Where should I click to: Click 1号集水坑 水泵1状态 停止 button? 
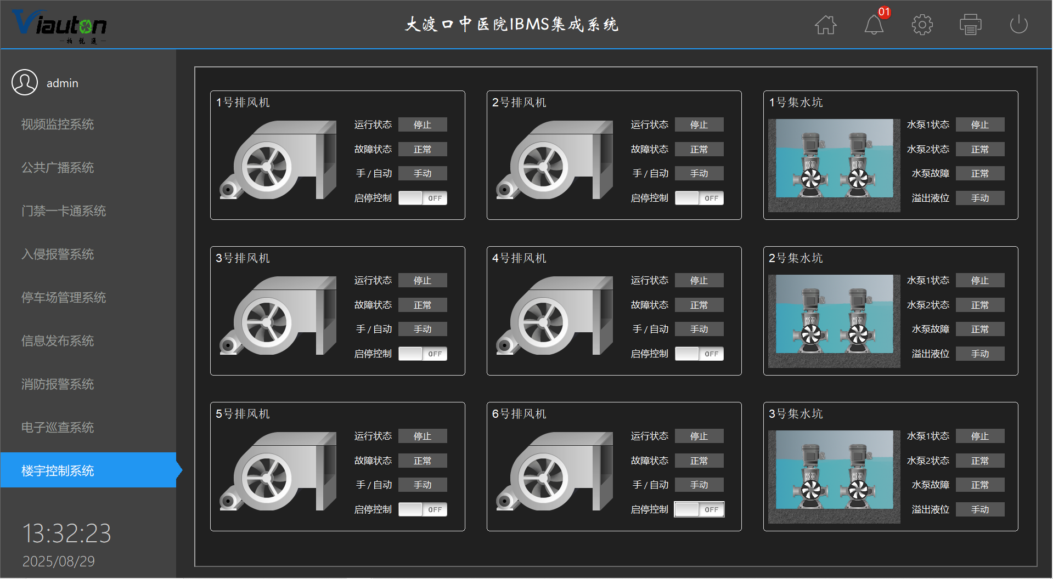click(980, 124)
